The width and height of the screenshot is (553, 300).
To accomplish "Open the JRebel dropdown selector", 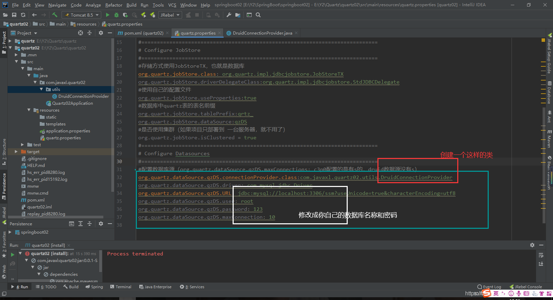I will click(170, 15).
